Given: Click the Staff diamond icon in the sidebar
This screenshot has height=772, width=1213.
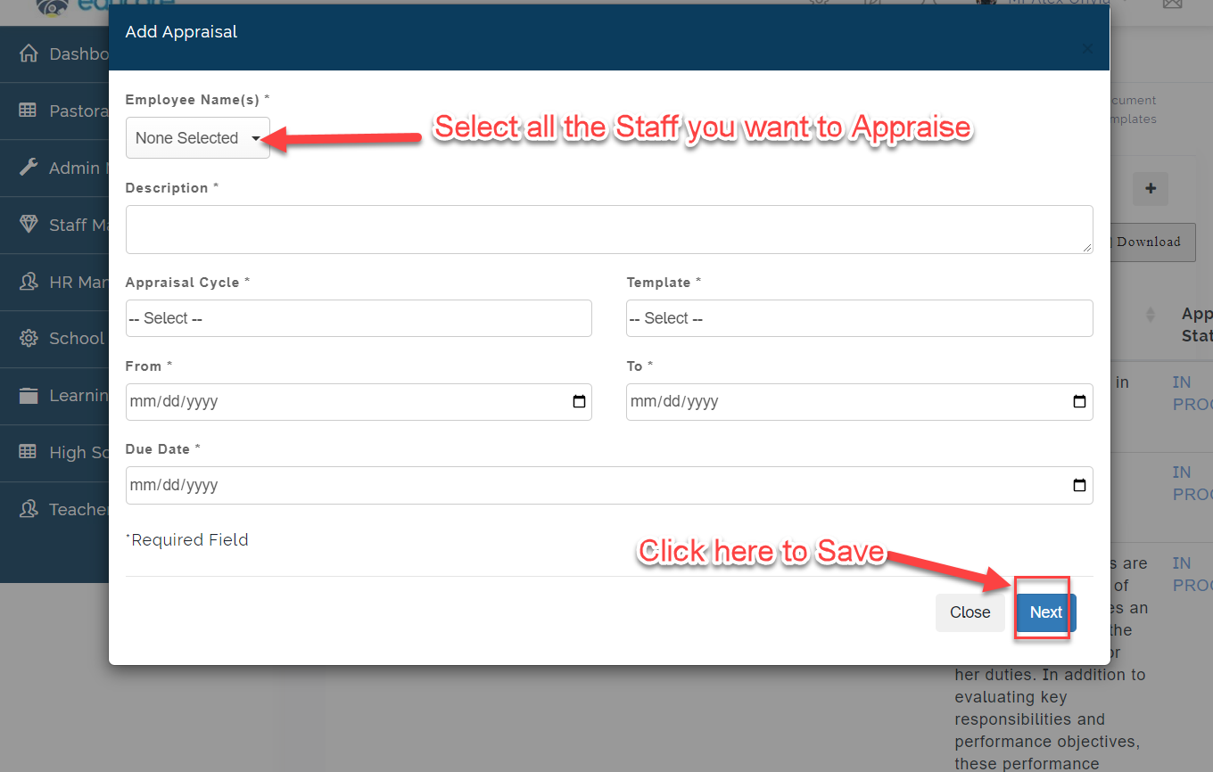Looking at the screenshot, I should (29, 224).
